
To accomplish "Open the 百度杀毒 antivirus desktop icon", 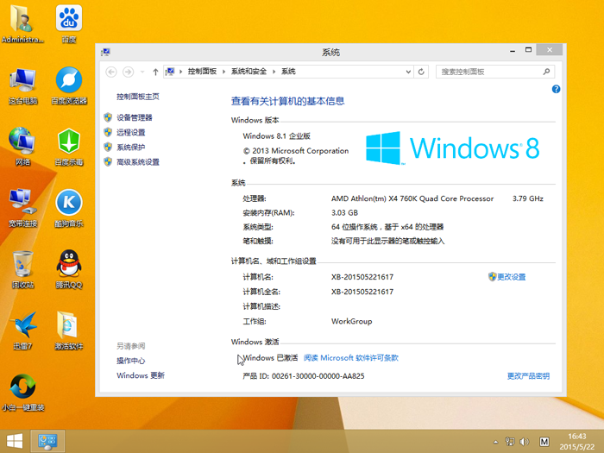I will [69, 147].
